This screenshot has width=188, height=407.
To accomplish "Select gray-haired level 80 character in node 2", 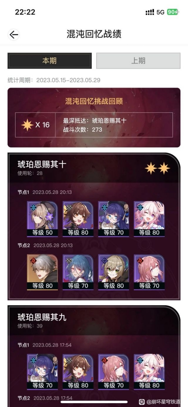I will 43,272.
